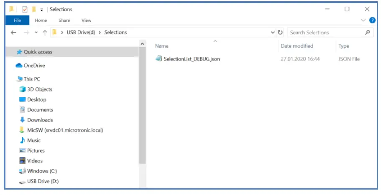Viewport: 381px width, 195px height.
Task: Minimize the Selections window
Action: click(x=327, y=9)
